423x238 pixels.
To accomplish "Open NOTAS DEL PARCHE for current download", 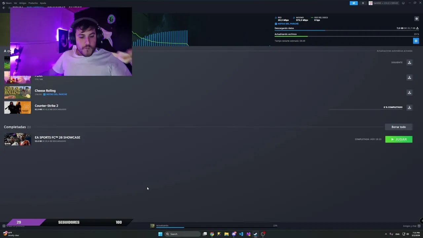I will coord(287,24).
